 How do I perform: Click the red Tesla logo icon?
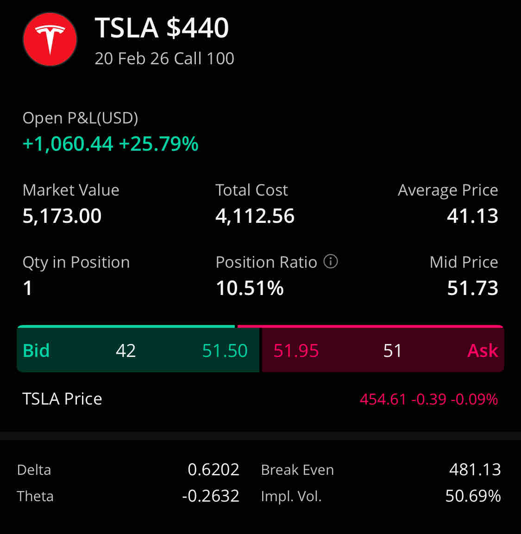pos(50,39)
